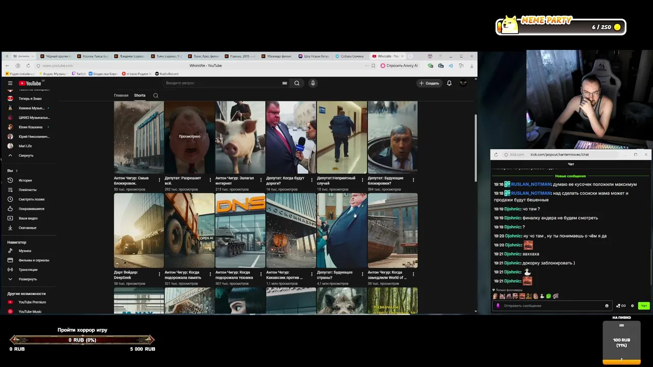Bookmark this page via address bar icon
This screenshot has height=367, width=653.
coord(373,66)
